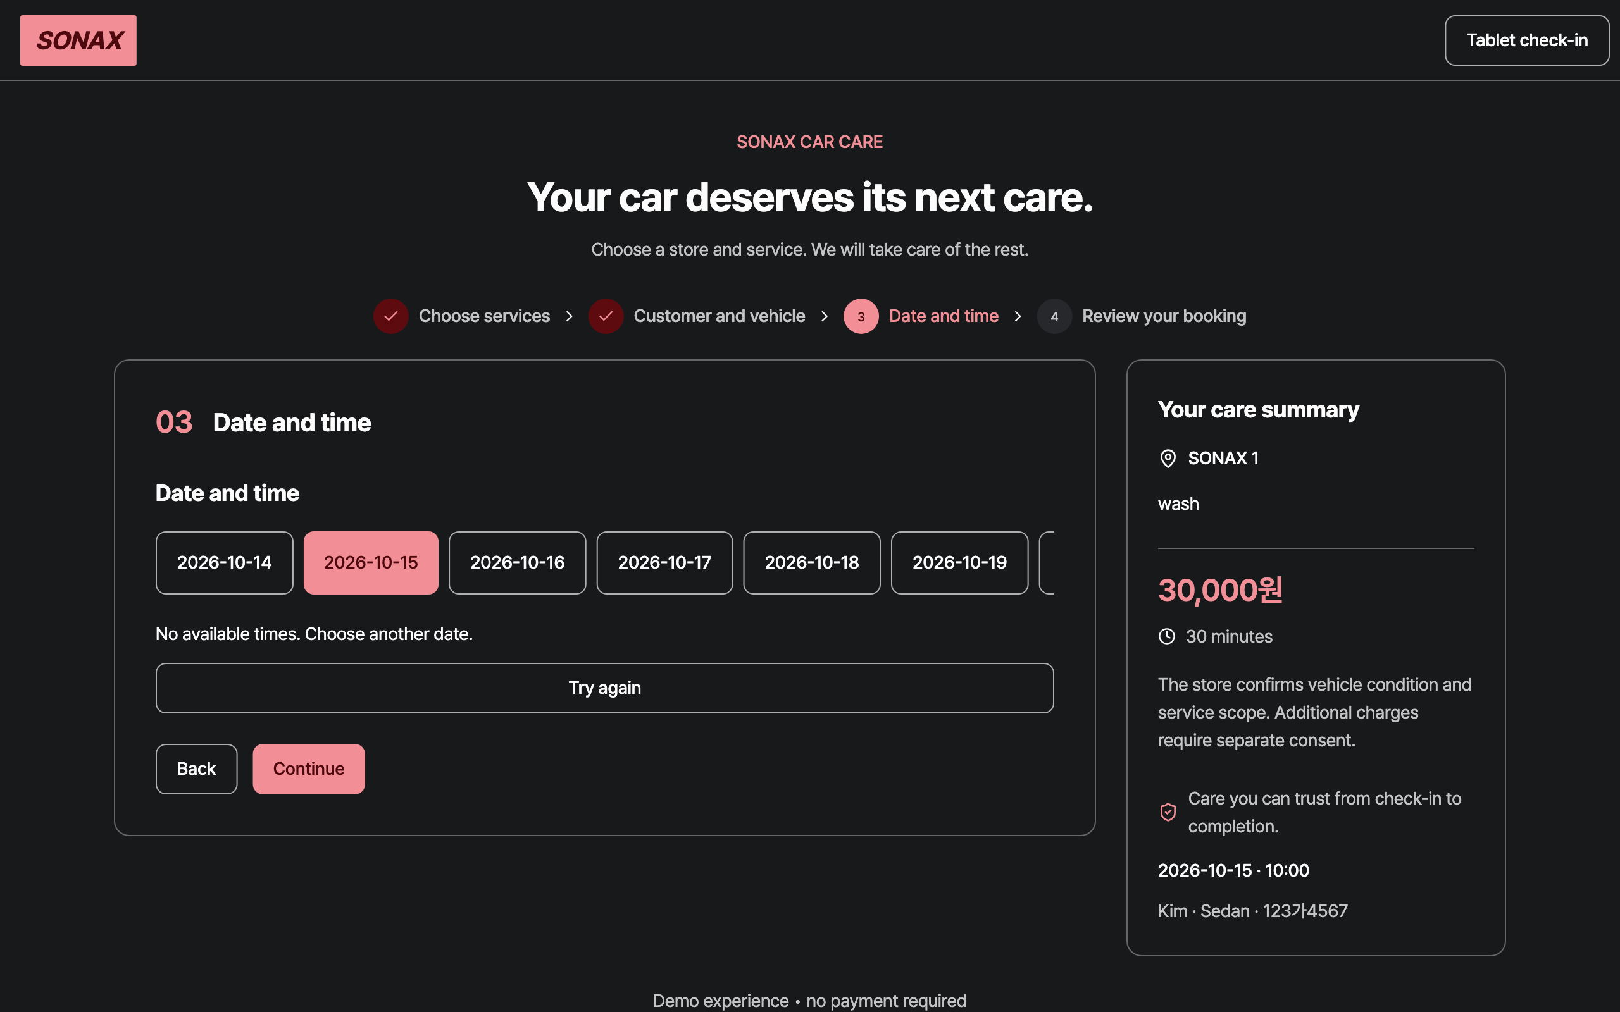Viewport: 1620px width, 1012px height.
Task: Click the Try again button
Action: pyautogui.click(x=604, y=688)
